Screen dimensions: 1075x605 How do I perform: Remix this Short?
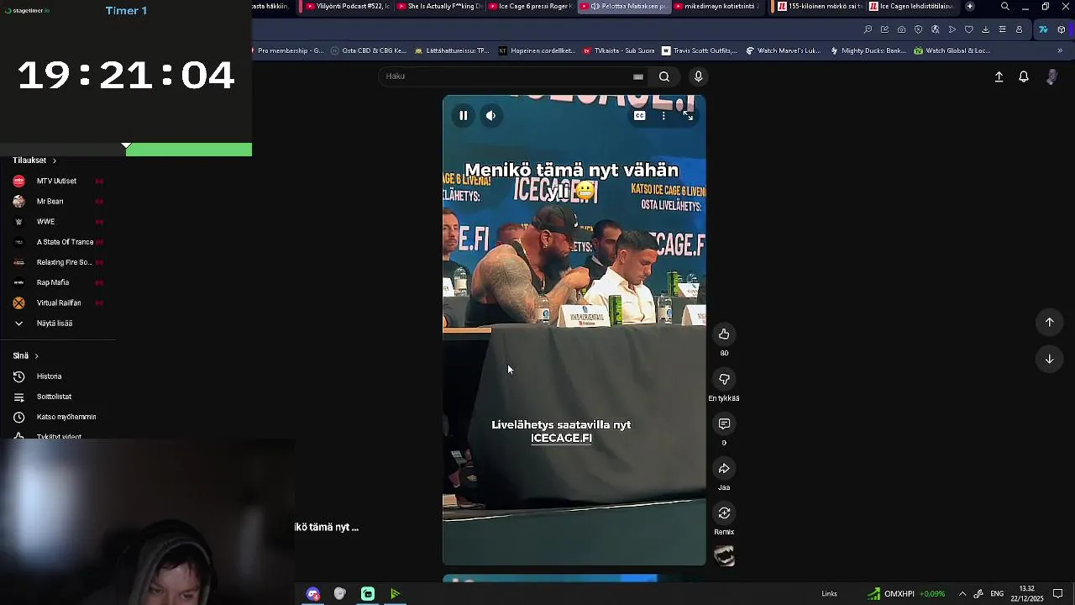tap(724, 513)
